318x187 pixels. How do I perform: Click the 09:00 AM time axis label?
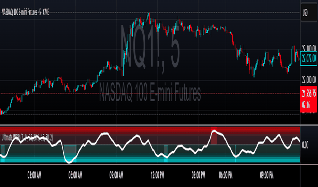point(116,175)
